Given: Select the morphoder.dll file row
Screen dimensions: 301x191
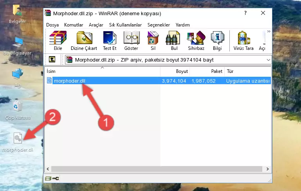Looking at the screenshot, I should click(x=159, y=81).
